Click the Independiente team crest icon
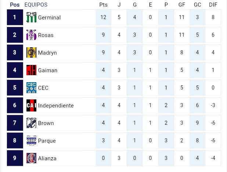 pos(31,105)
